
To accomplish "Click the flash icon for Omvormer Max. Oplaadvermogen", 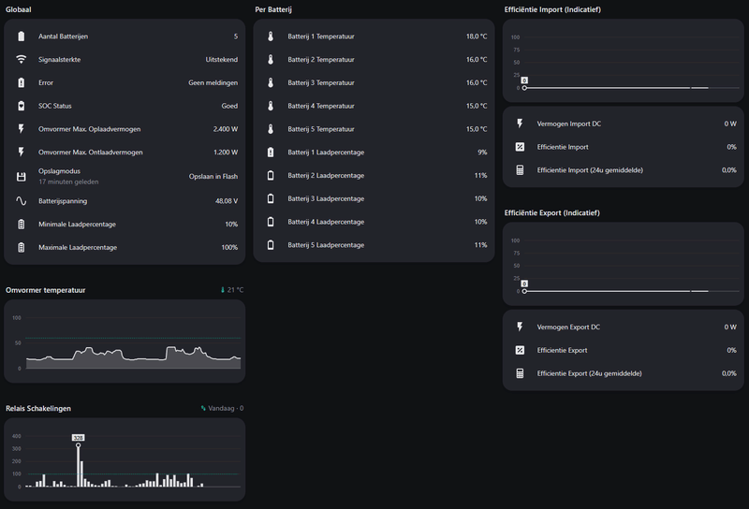I will tap(21, 129).
